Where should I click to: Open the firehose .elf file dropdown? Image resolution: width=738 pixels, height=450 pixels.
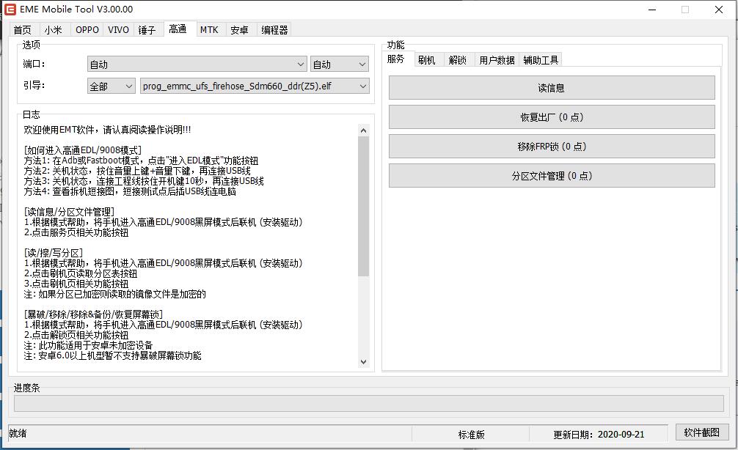pyautogui.click(x=255, y=86)
